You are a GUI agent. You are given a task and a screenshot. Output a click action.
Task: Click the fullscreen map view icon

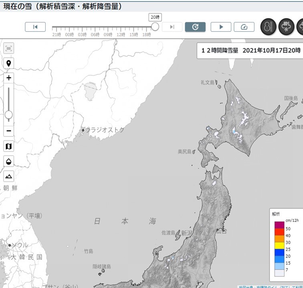tap(9, 48)
